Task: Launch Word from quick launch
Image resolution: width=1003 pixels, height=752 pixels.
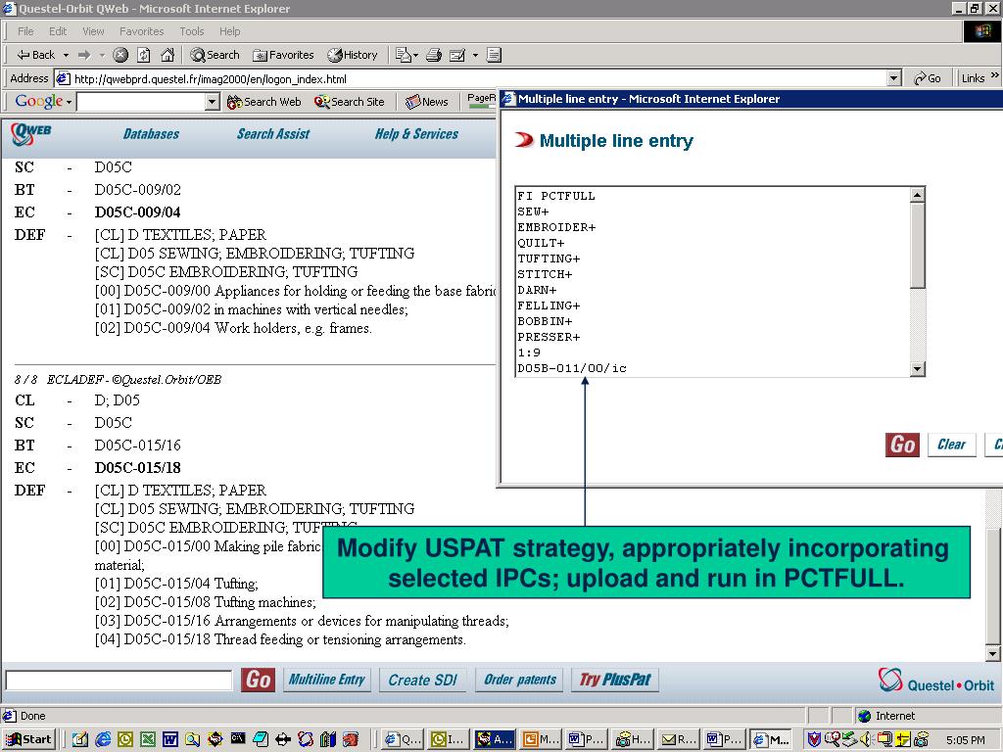Action: pos(170,739)
